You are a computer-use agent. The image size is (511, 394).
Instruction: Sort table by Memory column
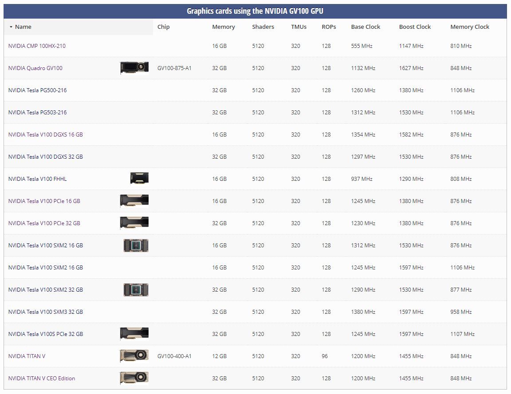point(223,27)
